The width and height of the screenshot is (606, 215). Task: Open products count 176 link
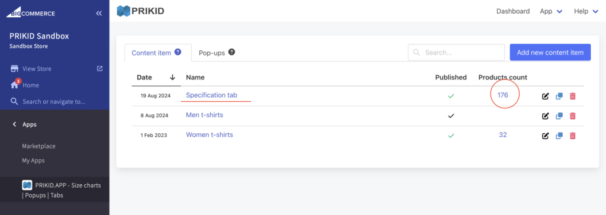(x=503, y=95)
